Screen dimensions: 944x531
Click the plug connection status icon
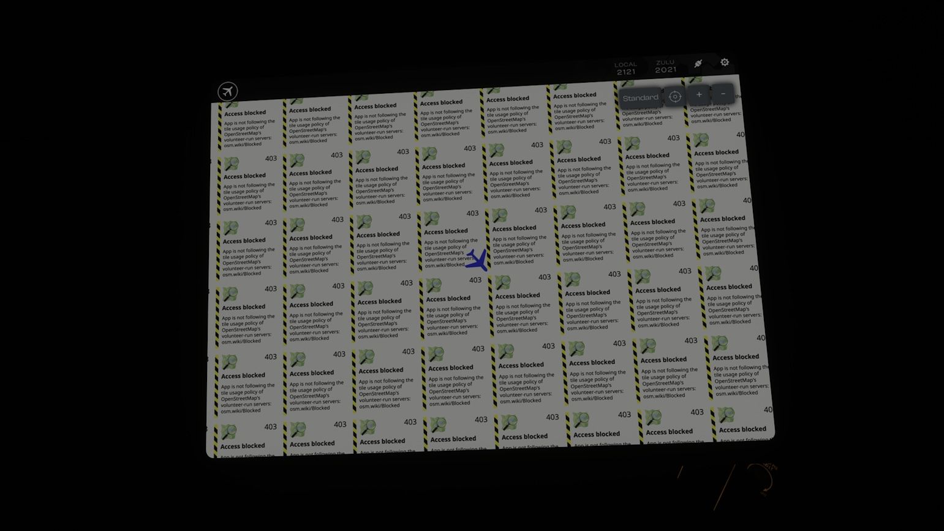coord(698,64)
